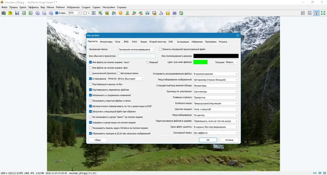The height and width of the screenshot is (175, 327).
Task: Pick Фон обычного просмотра color swatch
Action: [x=137, y=56]
